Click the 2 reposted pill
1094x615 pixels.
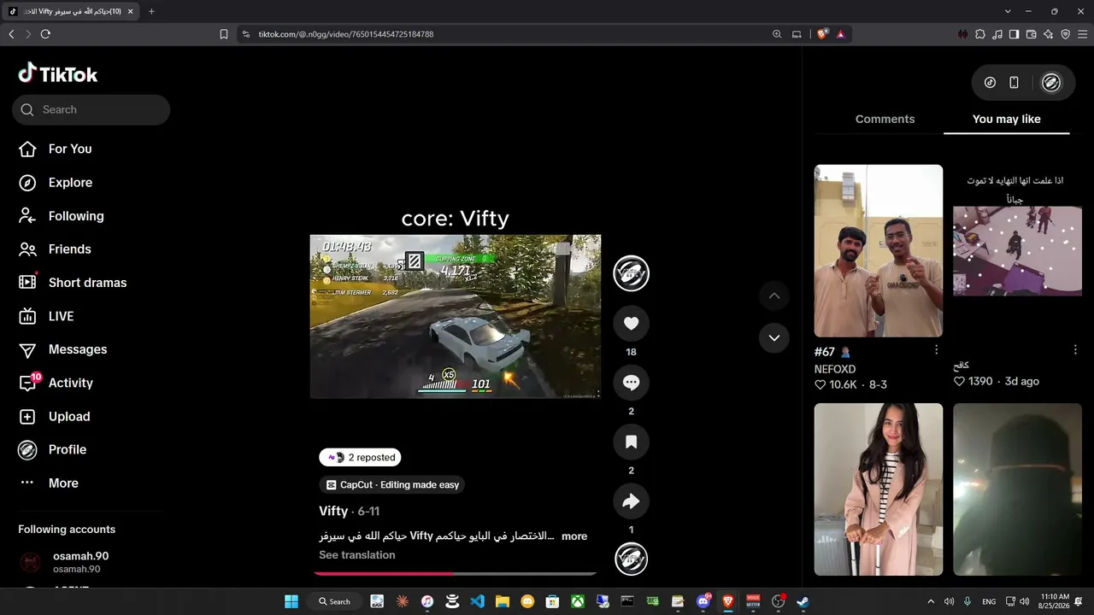(x=360, y=458)
